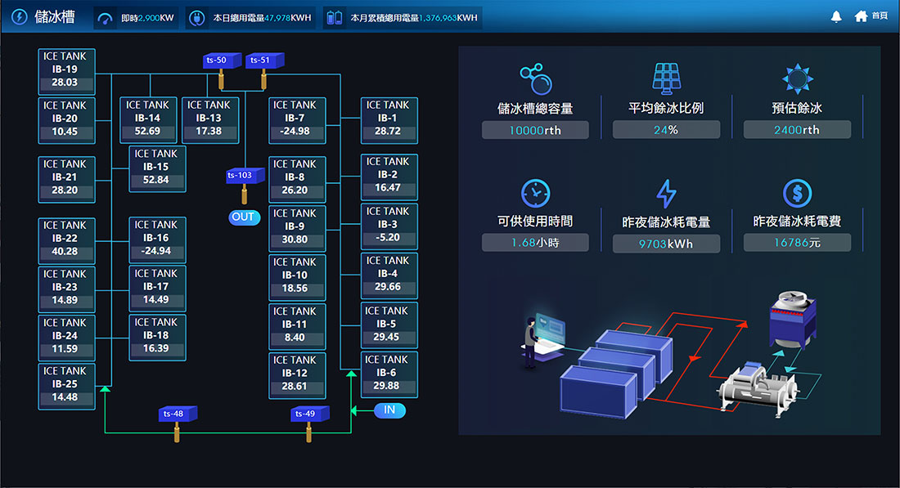Go to home page via house icon

point(861,16)
